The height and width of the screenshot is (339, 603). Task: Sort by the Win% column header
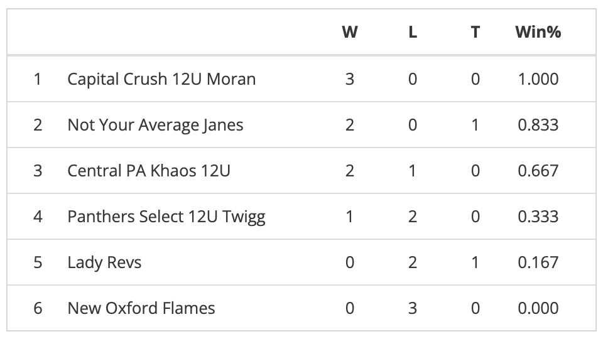[x=538, y=32]
